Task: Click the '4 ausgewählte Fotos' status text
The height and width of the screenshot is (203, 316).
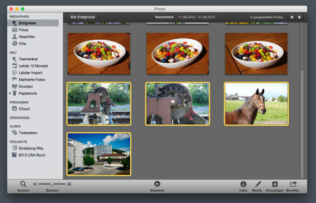Action: [266, 17]
